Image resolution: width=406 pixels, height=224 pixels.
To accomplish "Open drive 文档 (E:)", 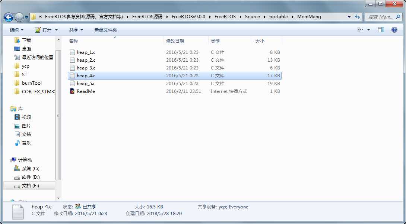I will coord(27,185).
